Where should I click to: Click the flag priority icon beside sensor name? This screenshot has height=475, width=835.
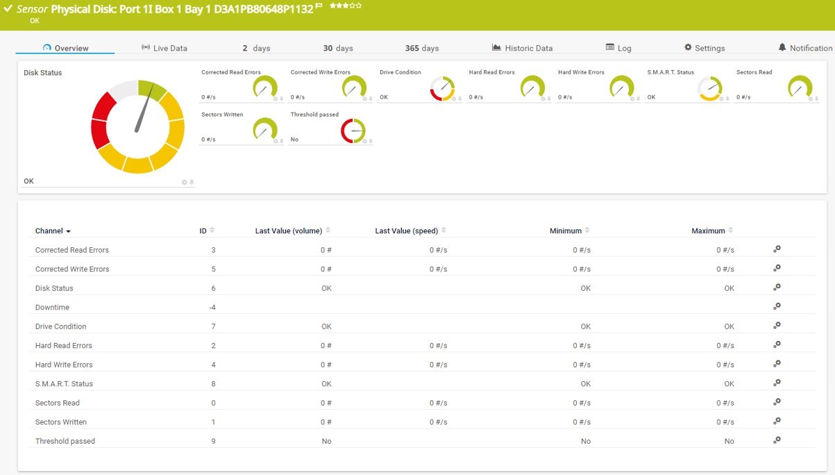[319, 6]
